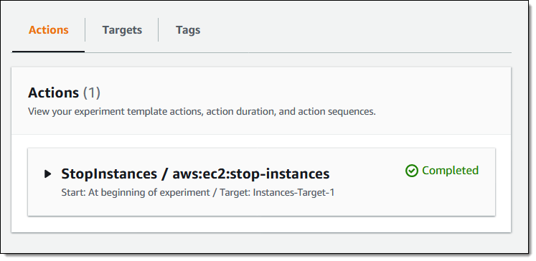Viewport: 536px width, 261px height.
Task: Open the Tags tab
Action: (x=188, y=30)
